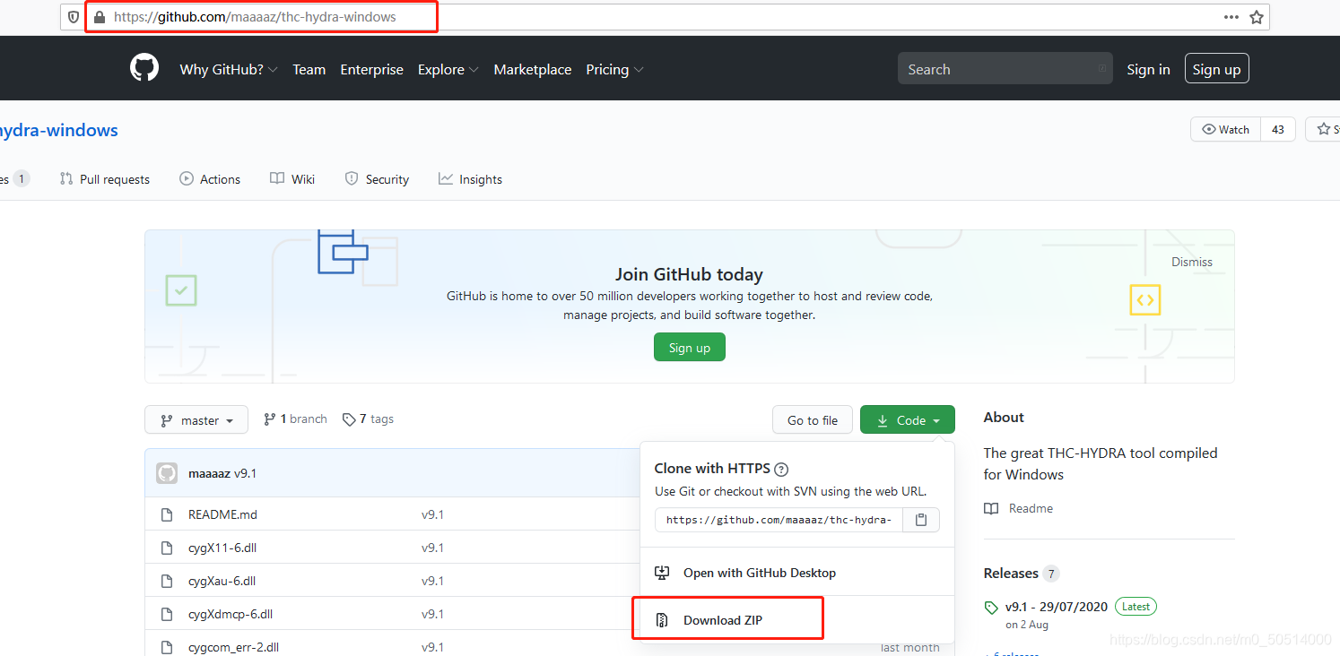Open the Pull requests tab
The width and height of the screenshot is (1340, 656).
pos(105,179)
